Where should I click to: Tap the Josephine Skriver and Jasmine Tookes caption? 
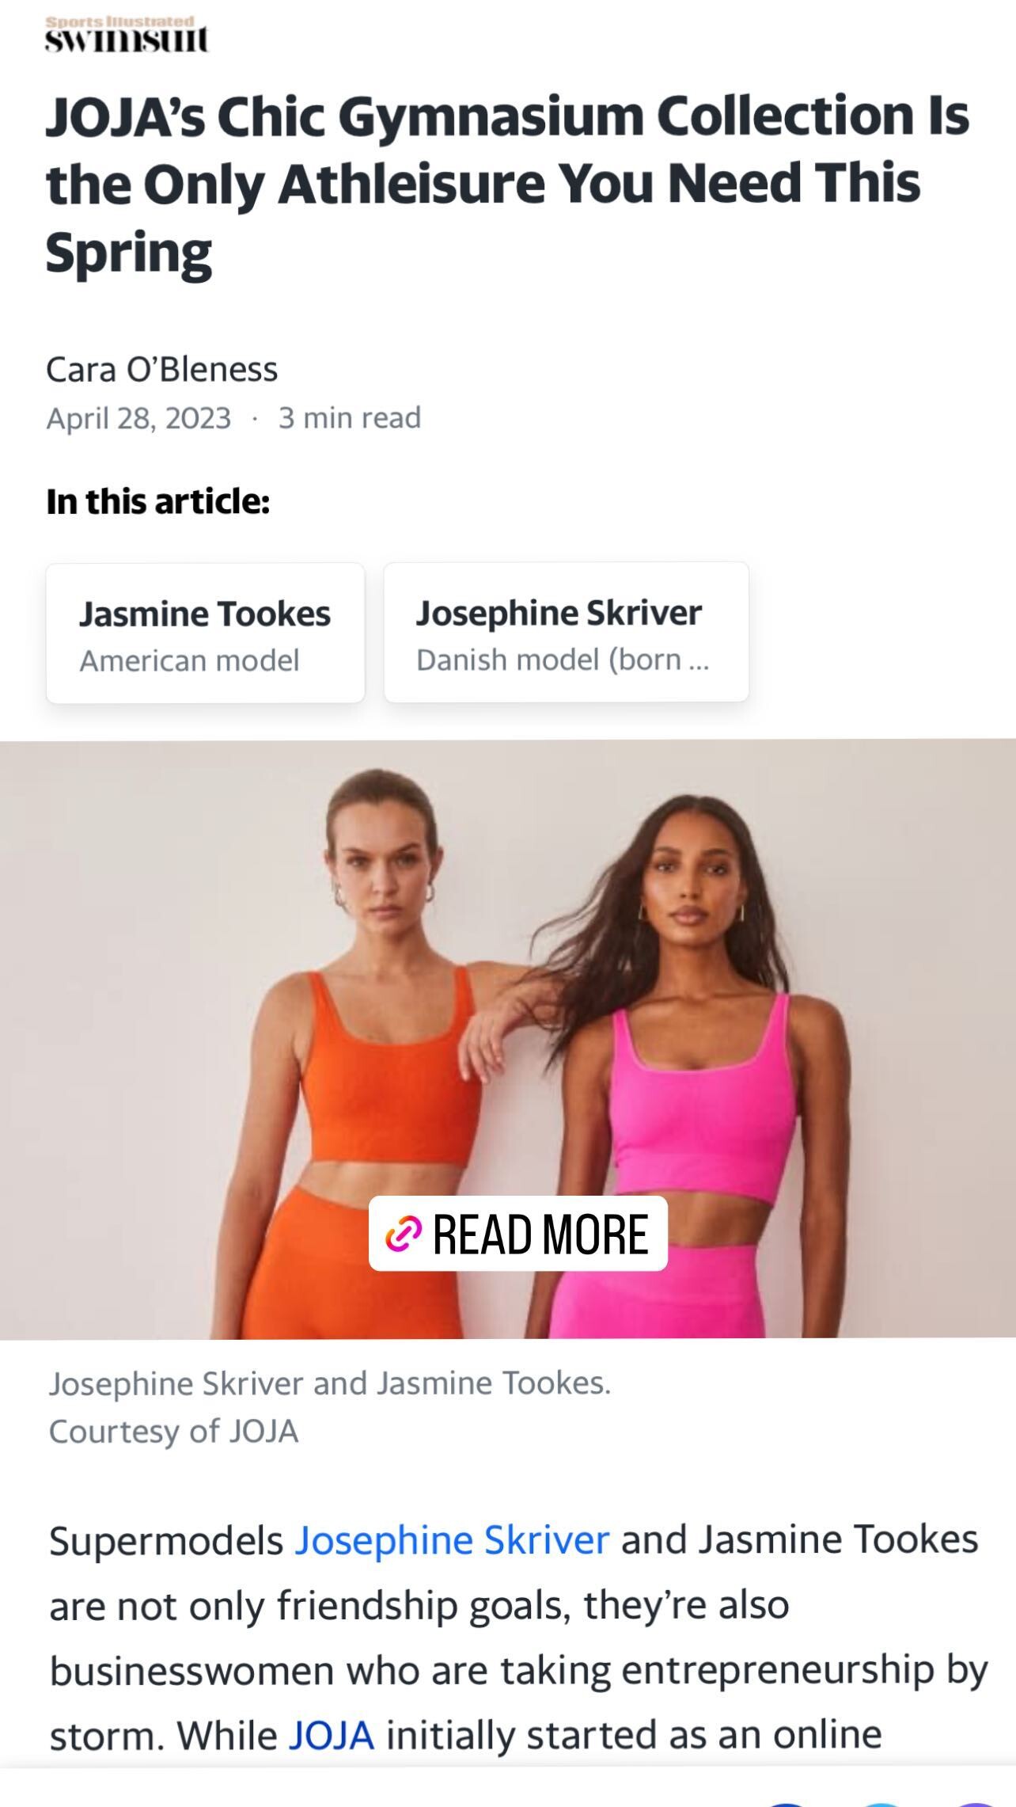330,1383
